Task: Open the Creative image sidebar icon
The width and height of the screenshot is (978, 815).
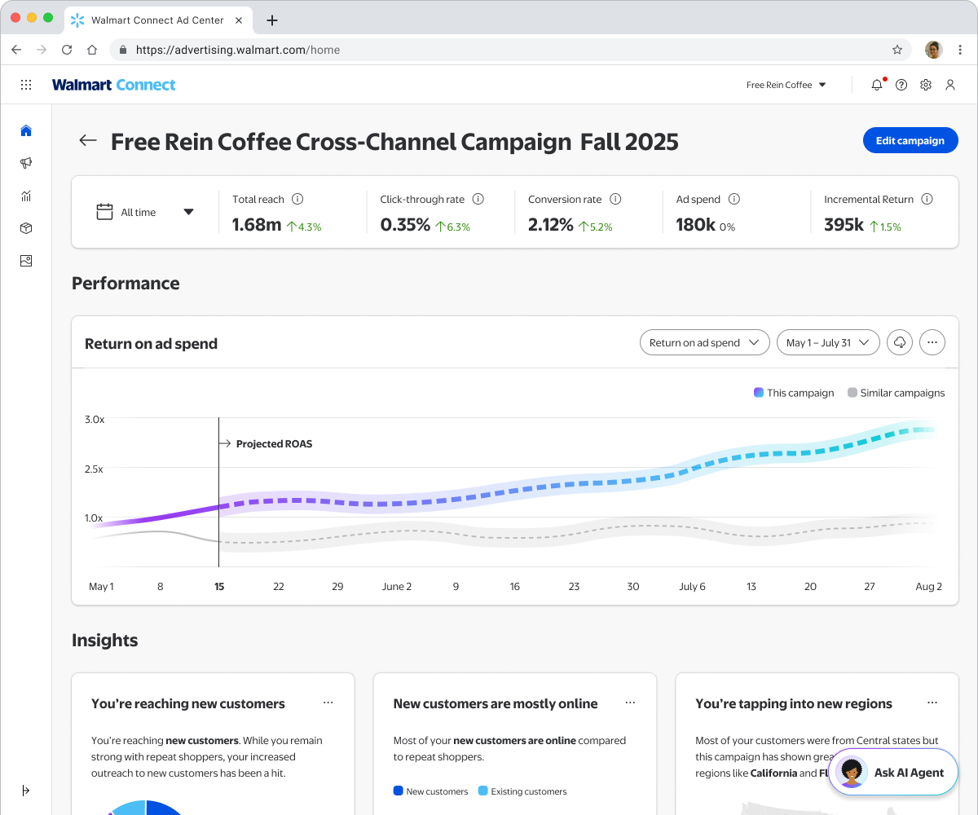Action: (x=26, y=261)
